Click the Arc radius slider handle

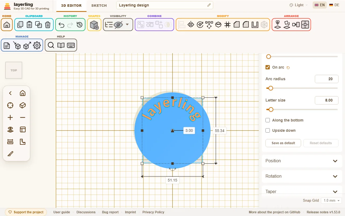pyautogui.click(x=271, y=88)
